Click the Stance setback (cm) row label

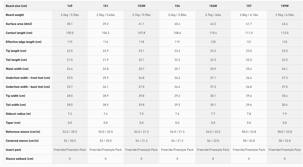tap(19, 159)
